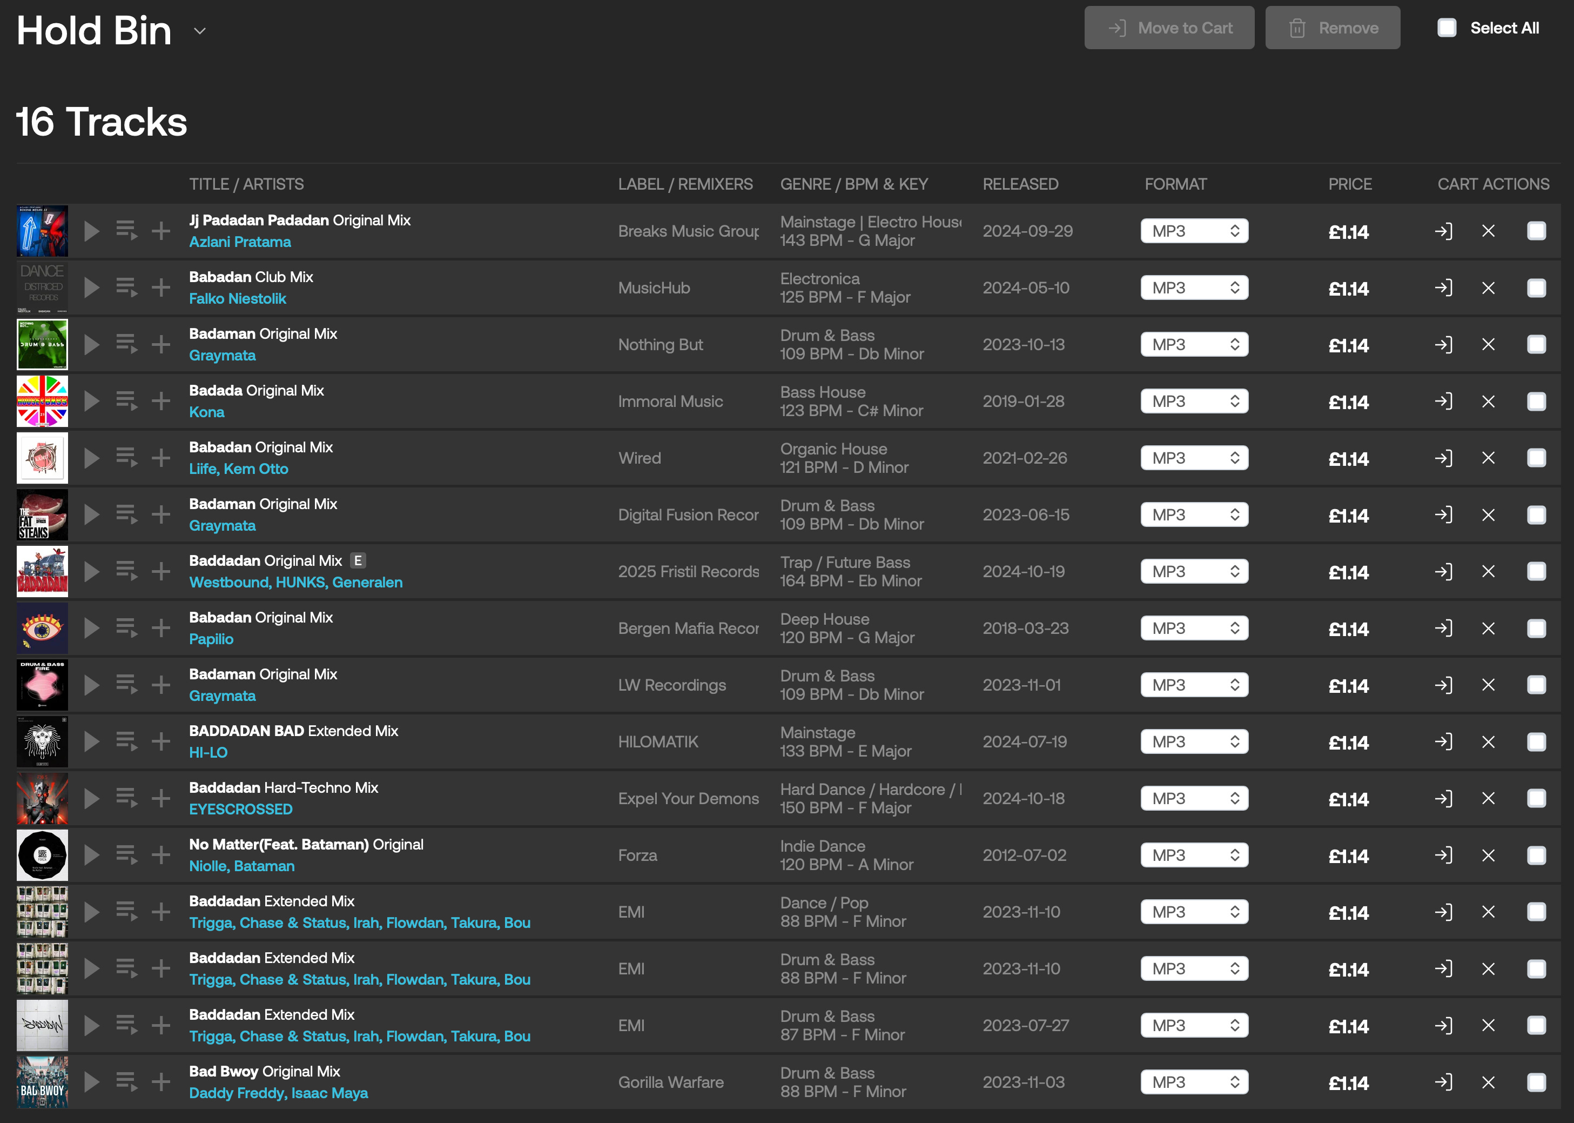Remove Kona's Badada track with X

(1488, 401)
